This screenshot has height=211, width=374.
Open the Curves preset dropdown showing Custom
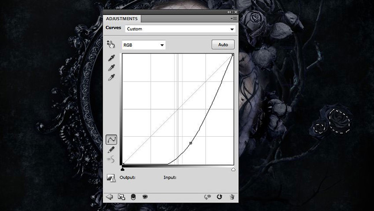(180, 29)
